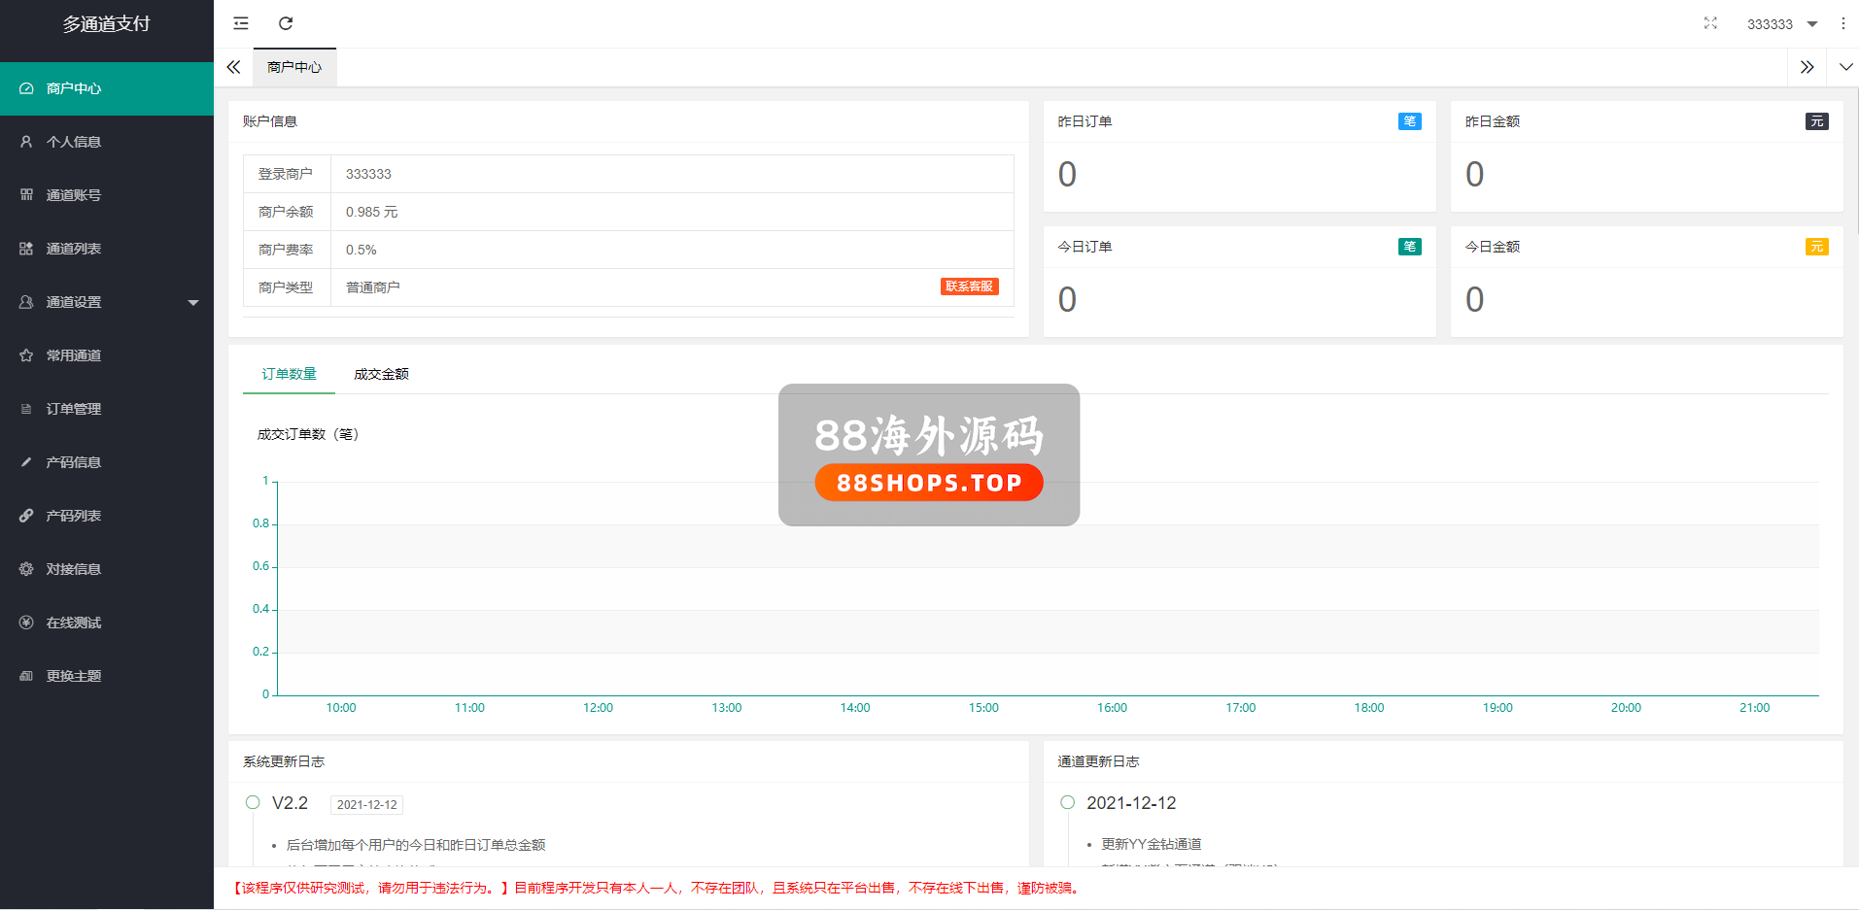The height and width of the screenshot is (910, 1859).
Task: Toggle fullscreen mode icon
Action: (1710, 23)
